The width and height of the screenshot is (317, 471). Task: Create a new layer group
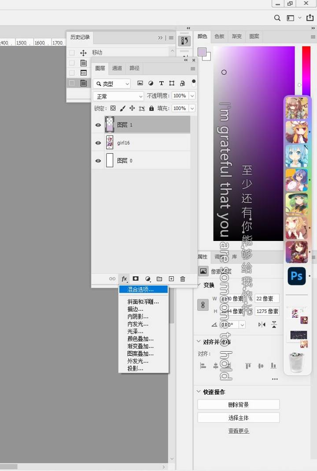[x=159, y=279]
